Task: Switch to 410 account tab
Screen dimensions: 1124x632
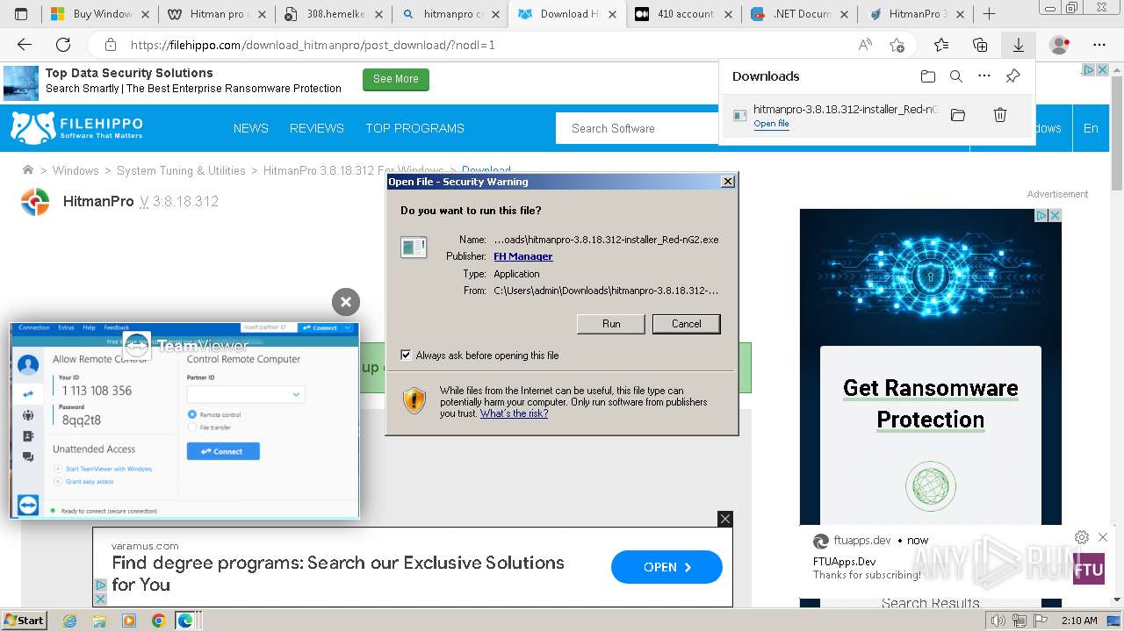Action: point(684,14)
